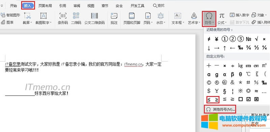Image resolution: width=270 pixels, height=132 pixels.
Task: Insert the @ at symbol
Action: [x=224, y=82]
